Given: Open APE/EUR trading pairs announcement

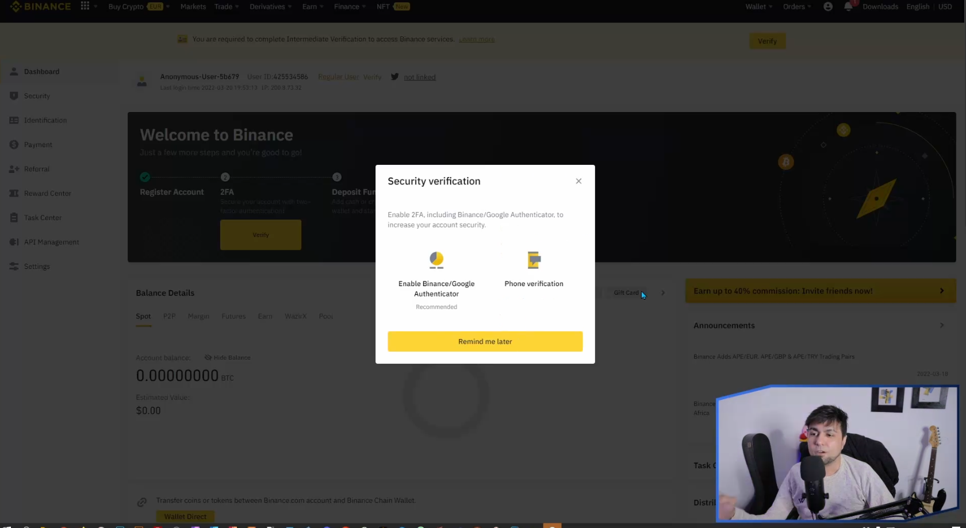Looking at the screenshot, I should (774, 357).
